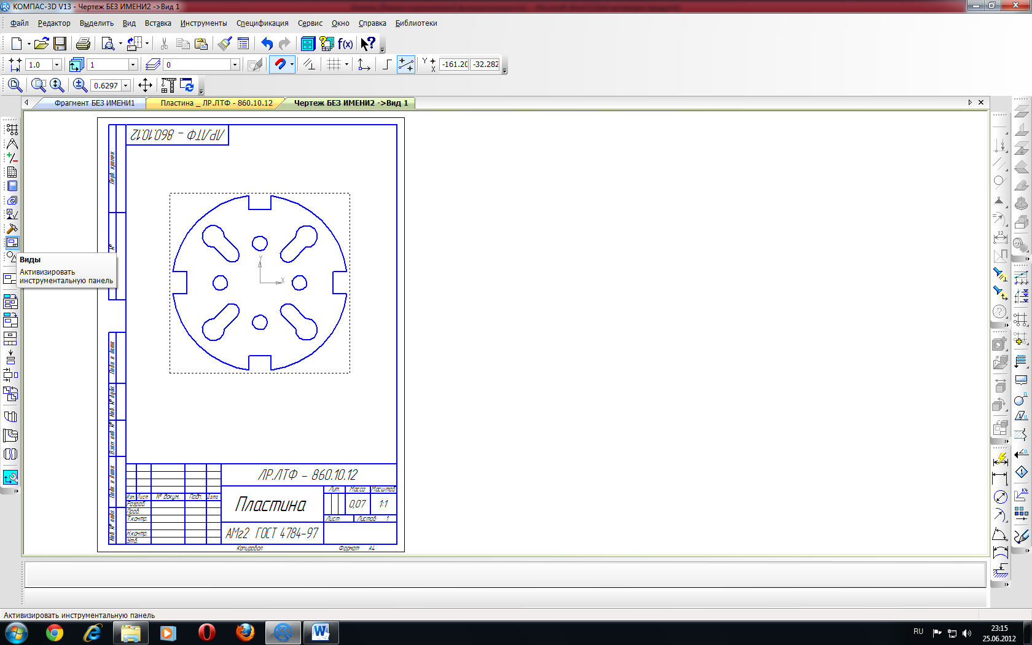1032x645 pixels.
Task: Toggle the grid display button
Action: [334, 64]
